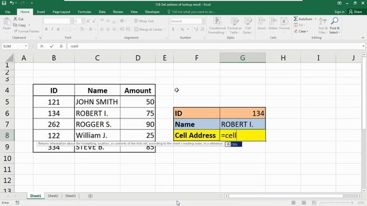Image resolution: width=367 pixels, height=206 pixels.
Task: Click the horizontal scrollbar
Action: 286,196
